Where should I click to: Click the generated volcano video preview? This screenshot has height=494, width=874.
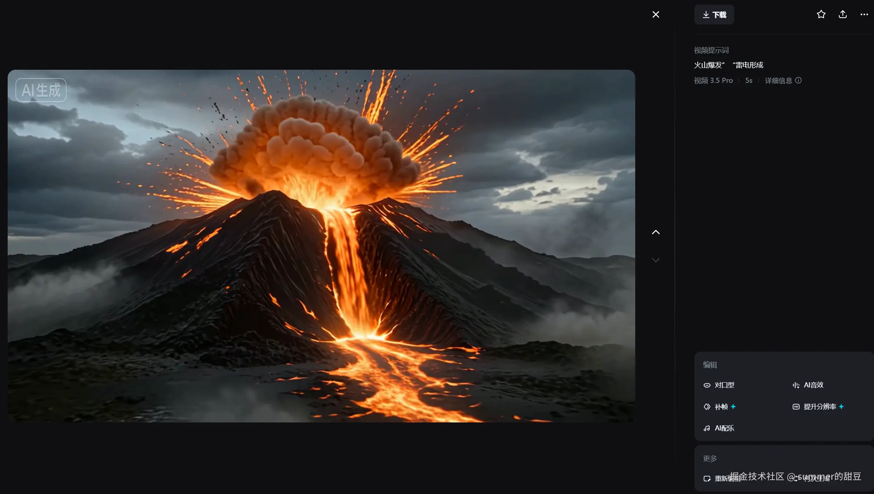click(321, 246)
